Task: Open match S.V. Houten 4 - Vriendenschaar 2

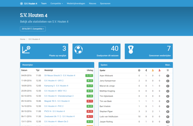Action: [x=59, y=96]
